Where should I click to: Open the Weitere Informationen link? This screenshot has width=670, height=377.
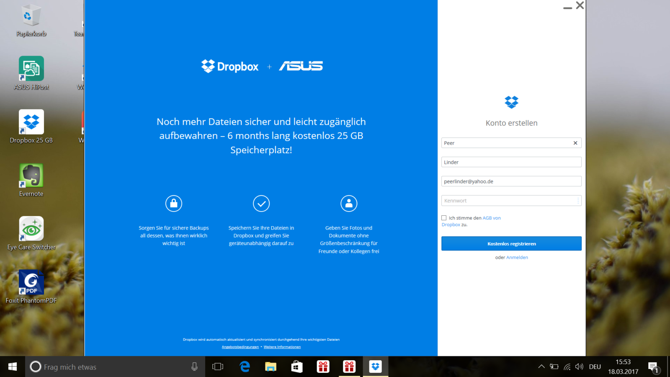click(x=282, y=347)
